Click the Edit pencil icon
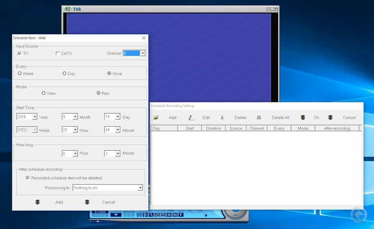Image resolution: width=374 pixels, height=229 pixels. (x=191, y=117)
